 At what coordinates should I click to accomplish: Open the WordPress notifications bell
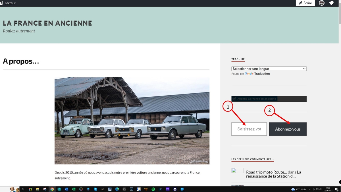(331, 3)
